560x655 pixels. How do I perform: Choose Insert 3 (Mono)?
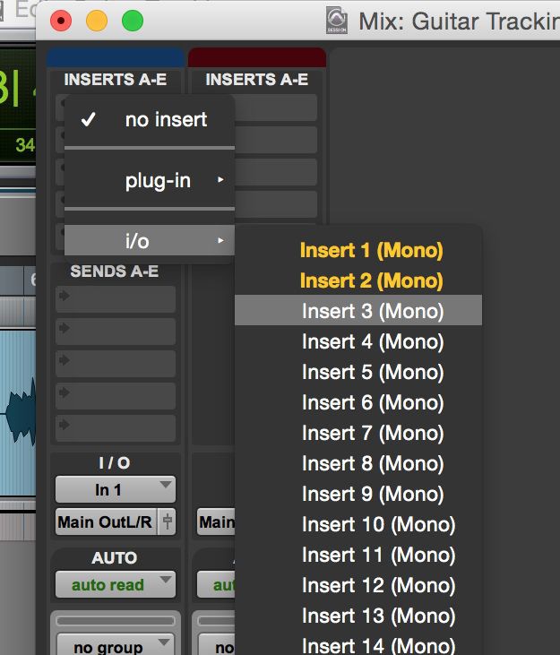point(358,311)
